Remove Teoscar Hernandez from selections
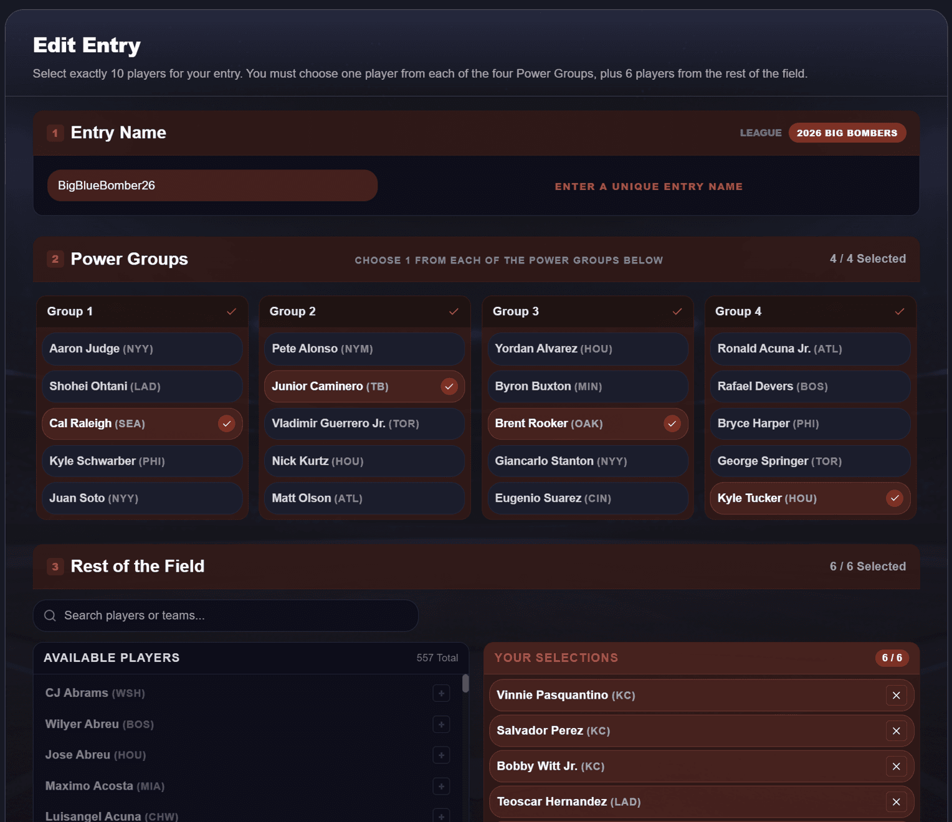Screen dimensions: 952x822 pyautogui.click(x=896, y=801)
